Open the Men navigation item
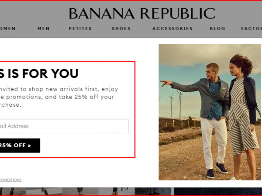Viewport: 262px width, 196px height. click(43, 28)
